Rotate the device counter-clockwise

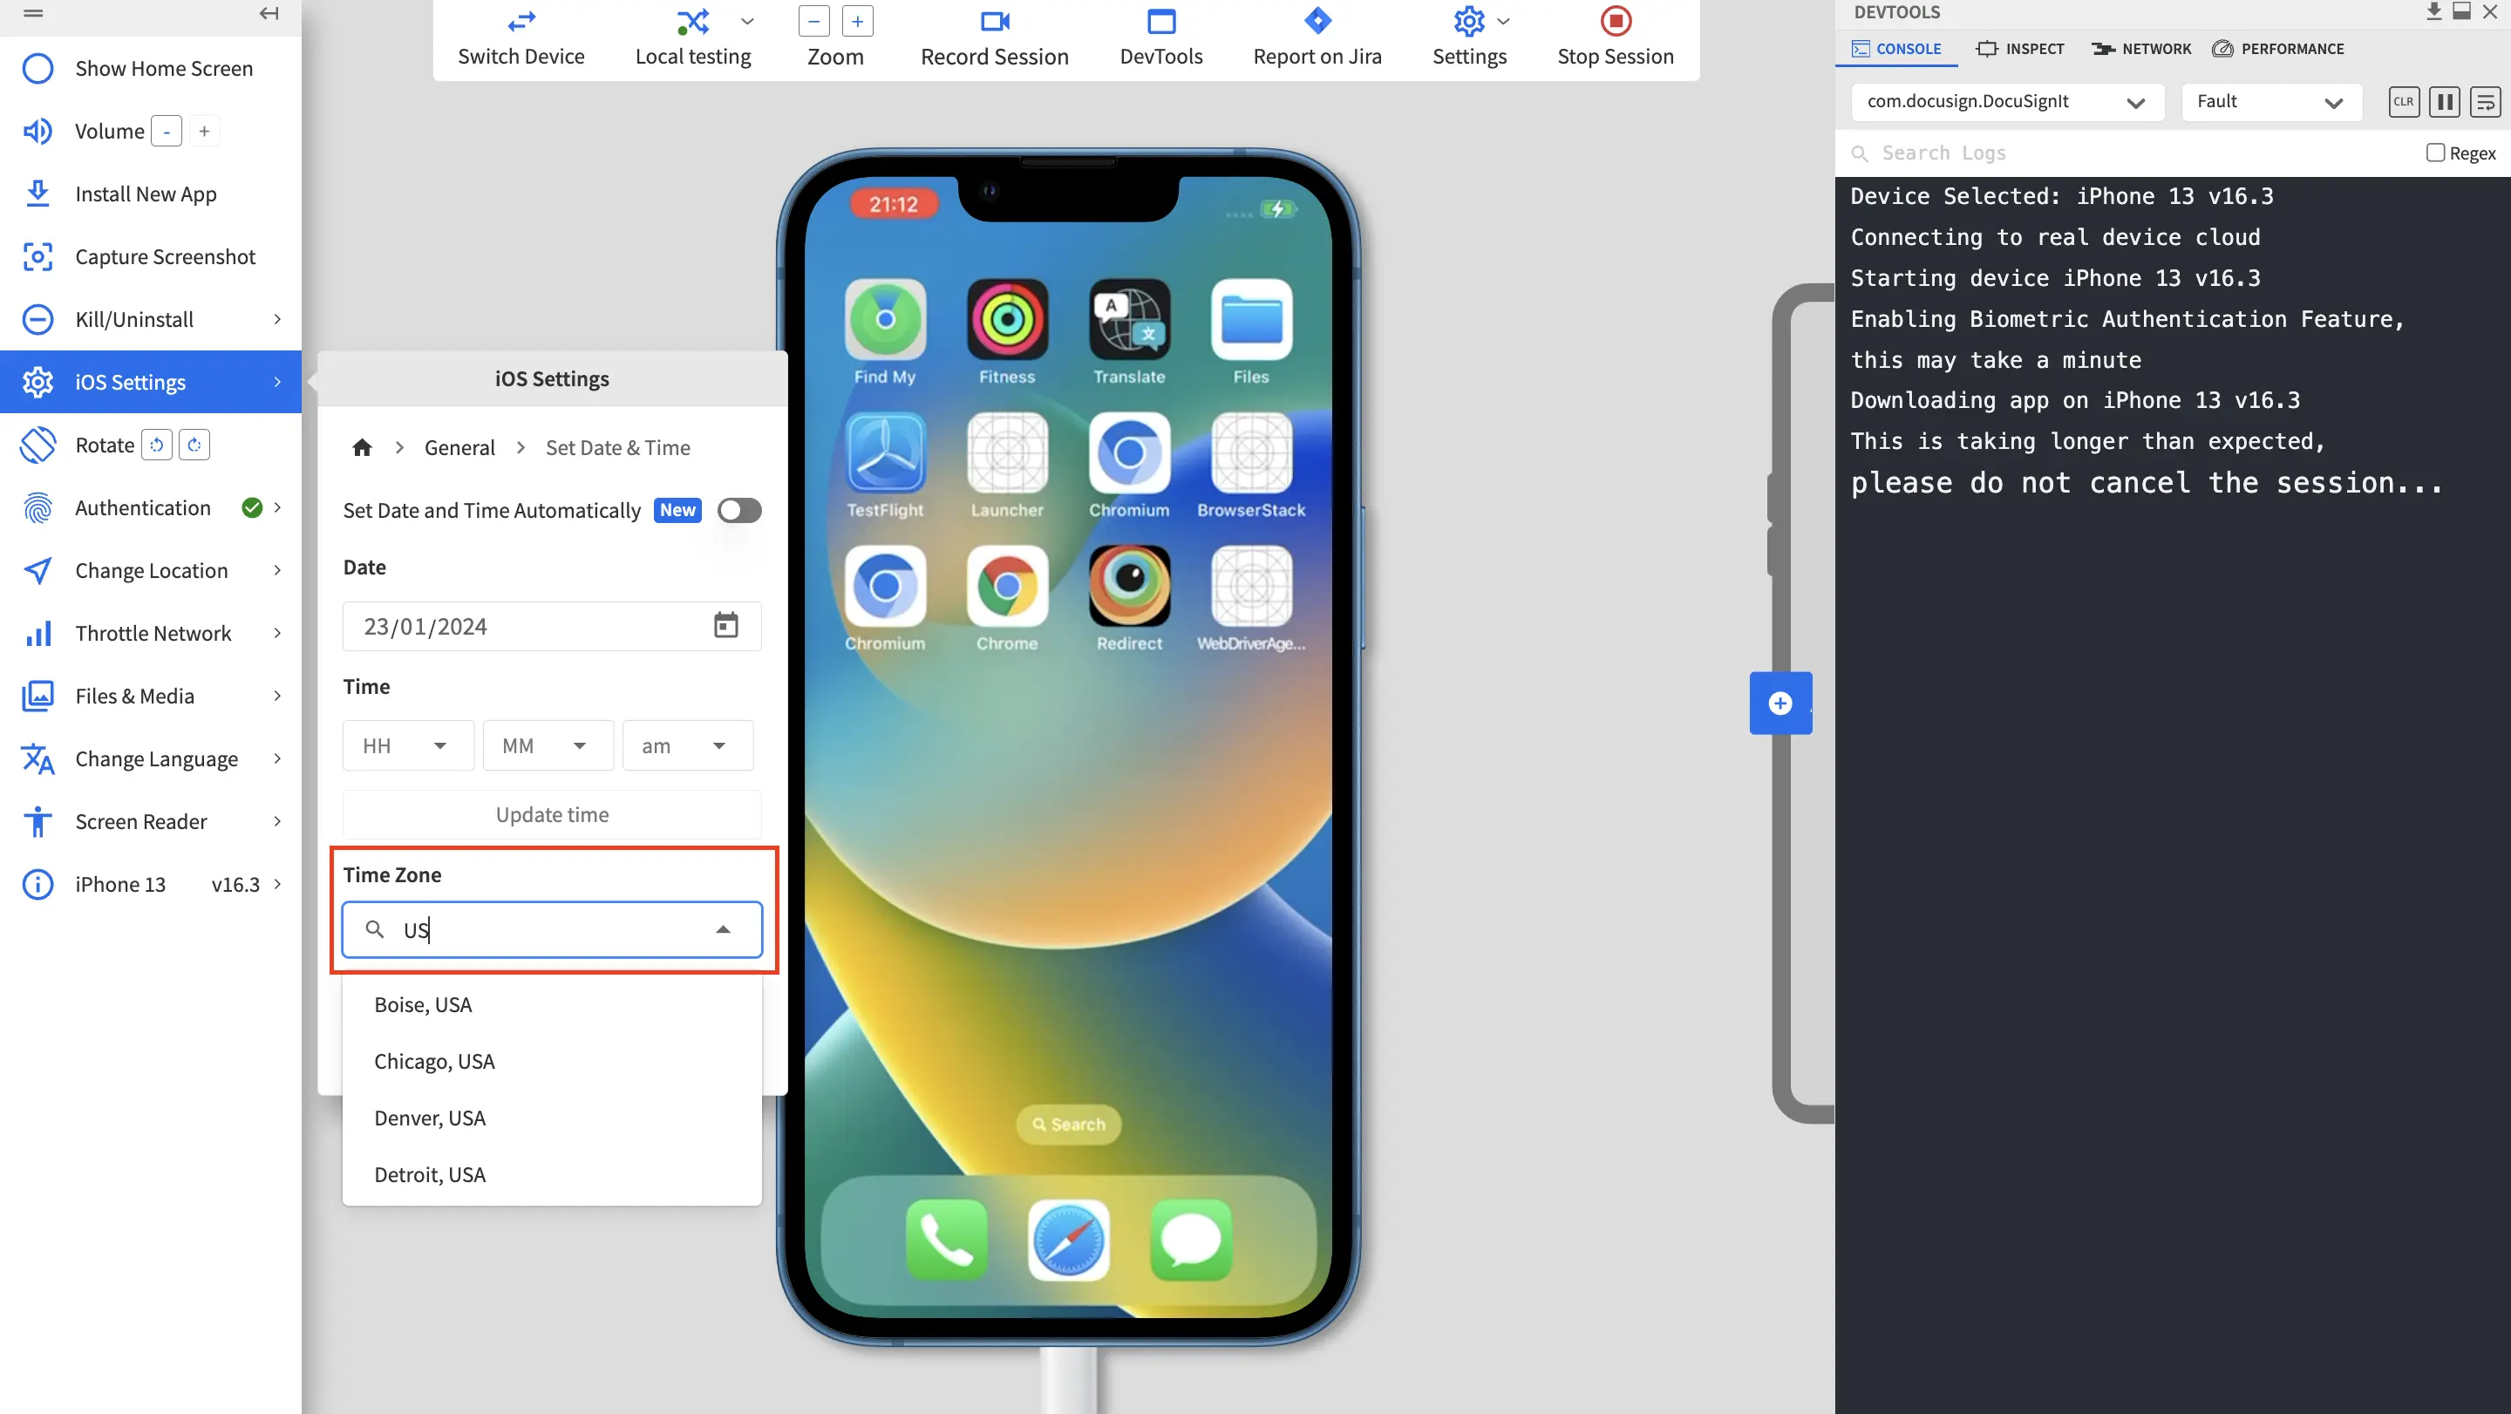(157, 445)
